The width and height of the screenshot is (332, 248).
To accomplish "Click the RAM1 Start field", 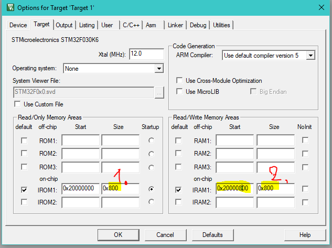I will click(235, 140).
